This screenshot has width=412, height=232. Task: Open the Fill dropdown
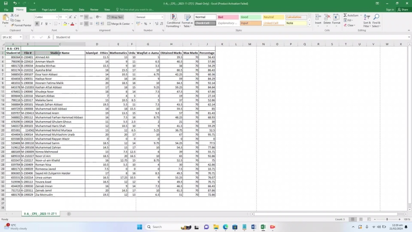click(x=349, y=20)
